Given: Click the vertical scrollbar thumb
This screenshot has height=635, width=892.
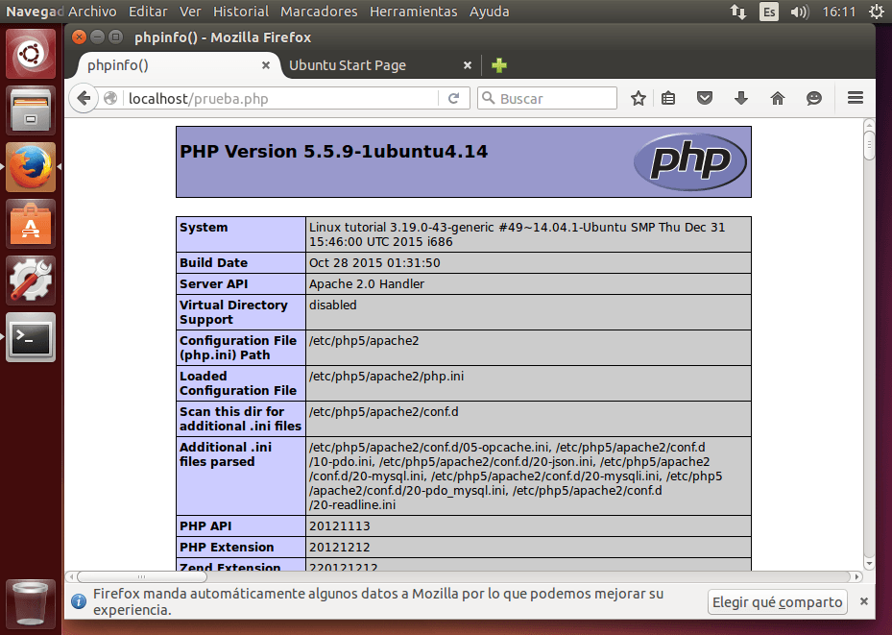Looking at the screenshot, I should (869, 145).
